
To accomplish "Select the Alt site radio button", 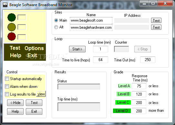I will [x=56, y=27].
